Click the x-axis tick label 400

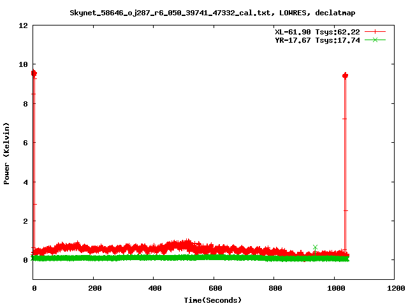click(x=155, y=288)
